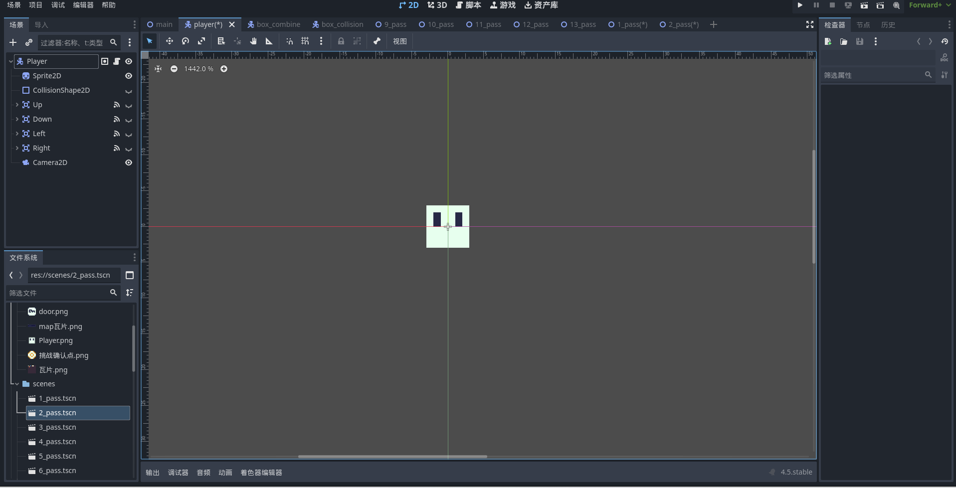Open the 调试 menu
956x488 pixels.
pos(58,5)
